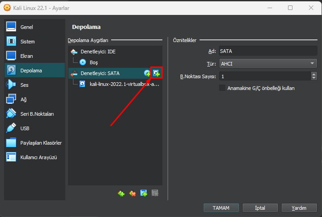Open the Seri B.Noktaları category
Image resolution: width=322 pixels, height=217 pixels.
(x=35, y=114)
